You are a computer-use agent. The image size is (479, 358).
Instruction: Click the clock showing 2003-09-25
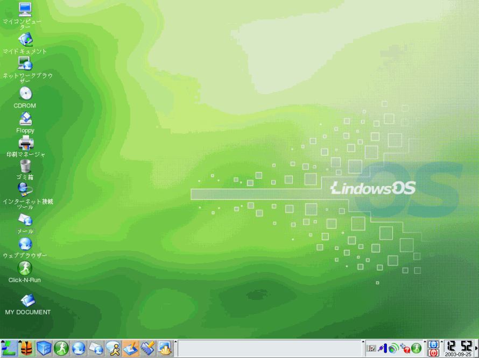pyautogui.click(x=458, y=348)
